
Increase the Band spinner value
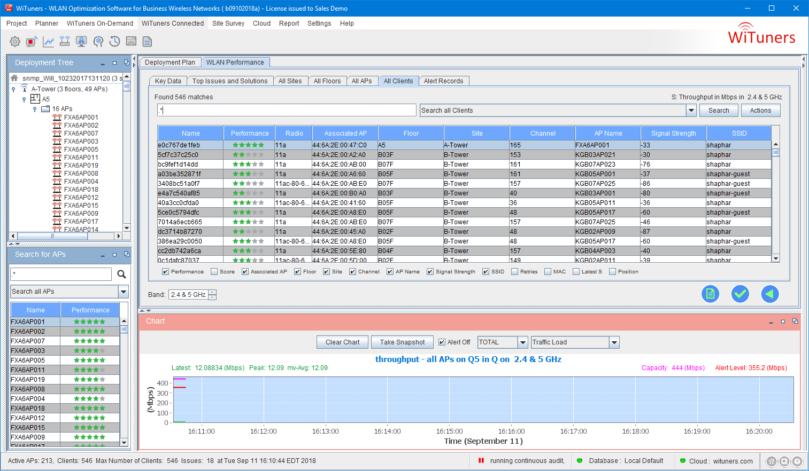(x=212, y=292)
